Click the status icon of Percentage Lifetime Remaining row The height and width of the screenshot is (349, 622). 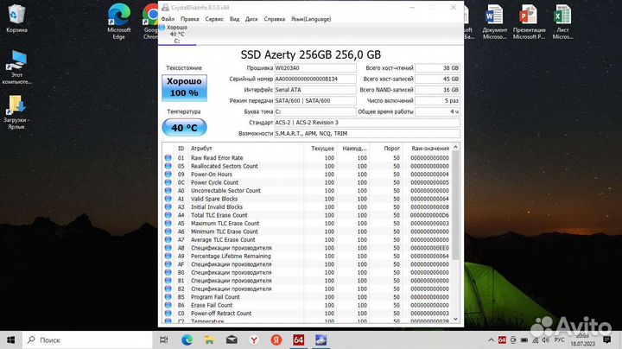click(x=168, y=257)
